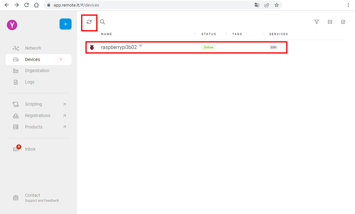This screenshot has height=214, width=355.
Task: Open Registrations external link
Action: click(37, 115)
